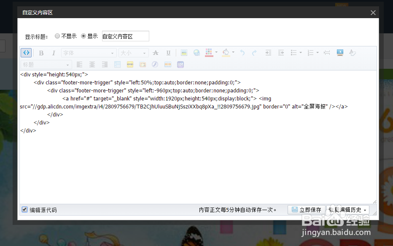This screenshot has height=246, width=393.
Task: Click the numbered list icon
Action: click(310, 53)
